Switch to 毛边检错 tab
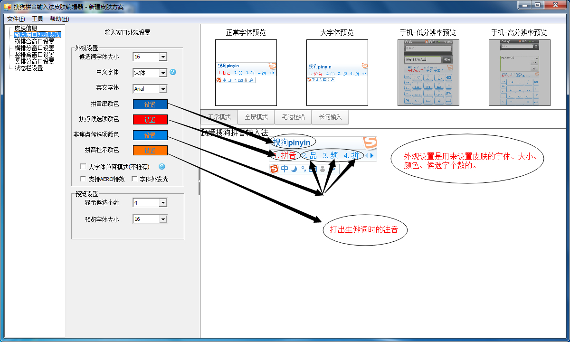The height and width of the screenshot is (342, 570). pyautogui.click(x=293, y=117)
